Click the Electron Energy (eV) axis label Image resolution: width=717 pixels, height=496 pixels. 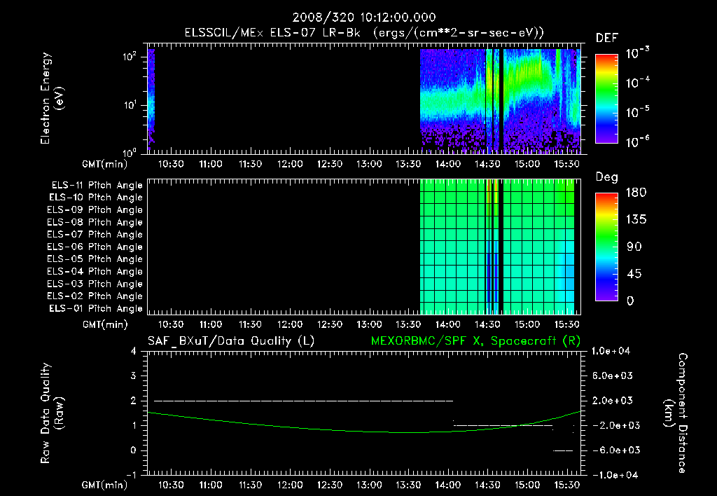click(x=52, y=98)
